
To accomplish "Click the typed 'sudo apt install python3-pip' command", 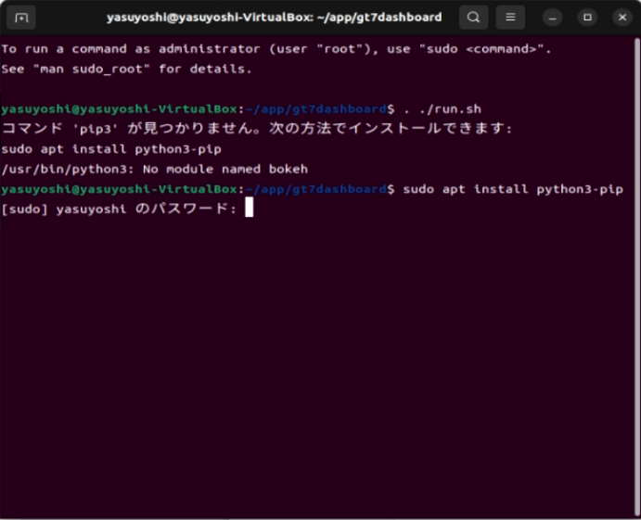I will (x=513, y=189).
